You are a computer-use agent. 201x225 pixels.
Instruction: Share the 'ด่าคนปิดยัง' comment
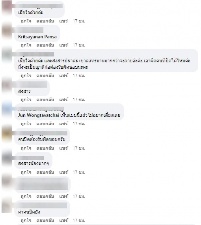(63, 220)
